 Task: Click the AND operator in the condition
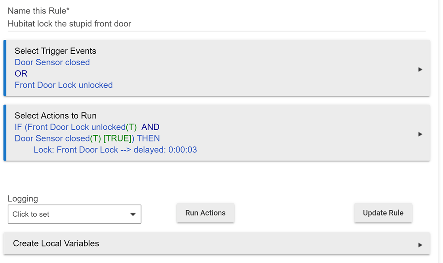150,127
